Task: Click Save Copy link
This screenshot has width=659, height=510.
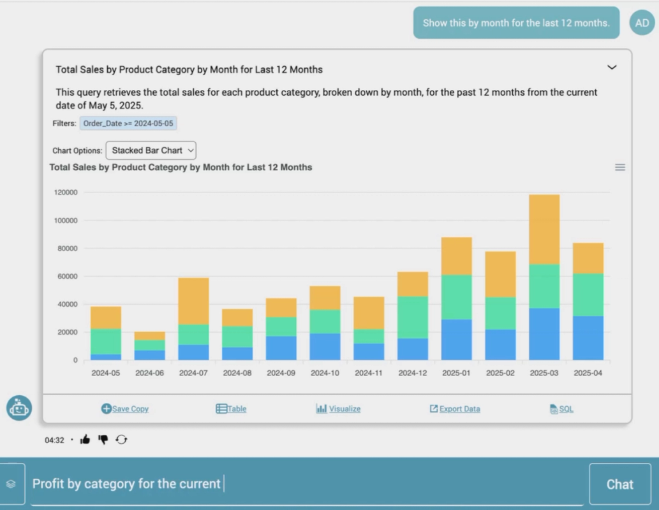Action: click(130, 409)
